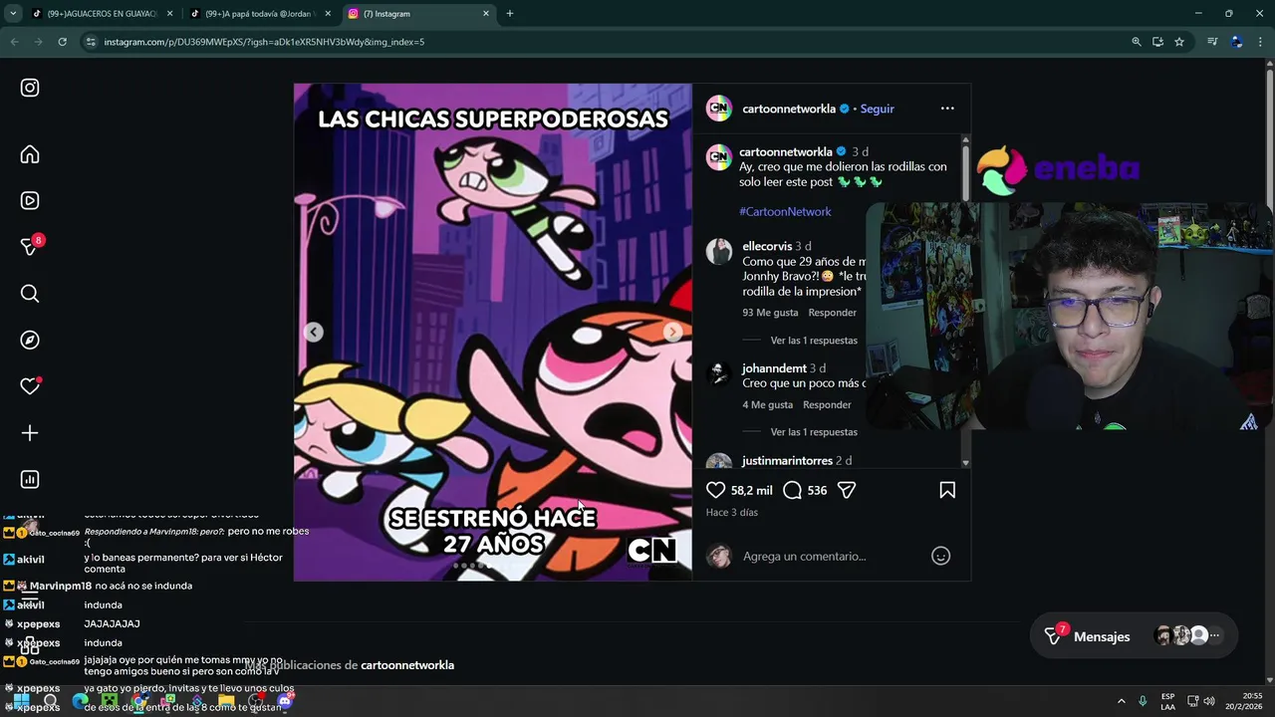1275x717 pixels.
Task: Create a new post with plus icon
Action: click(x=30, y=433)
